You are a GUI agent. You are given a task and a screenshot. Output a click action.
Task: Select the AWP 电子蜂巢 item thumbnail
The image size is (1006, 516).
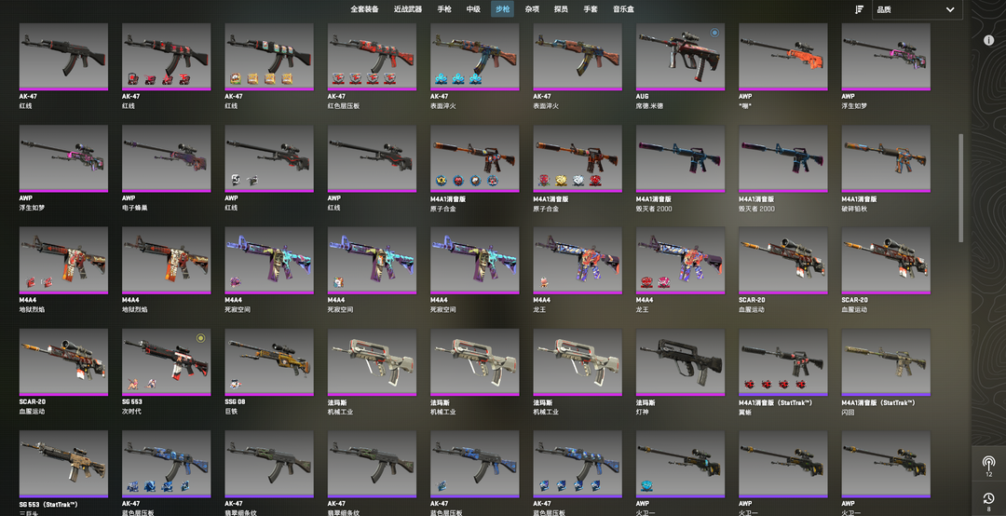[166, 158]
